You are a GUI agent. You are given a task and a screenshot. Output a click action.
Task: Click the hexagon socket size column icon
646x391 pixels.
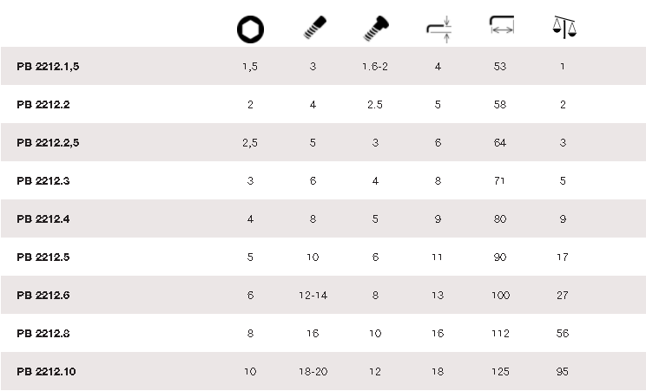click(x=250, y=29)
